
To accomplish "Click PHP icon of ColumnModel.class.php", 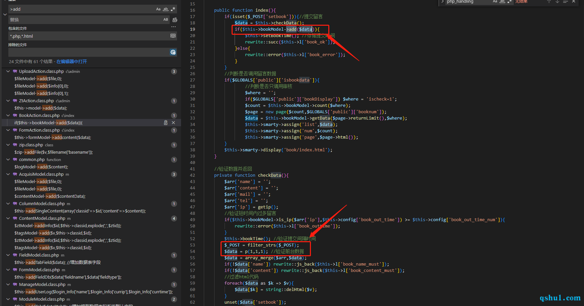I will click(x=15, y=204).
